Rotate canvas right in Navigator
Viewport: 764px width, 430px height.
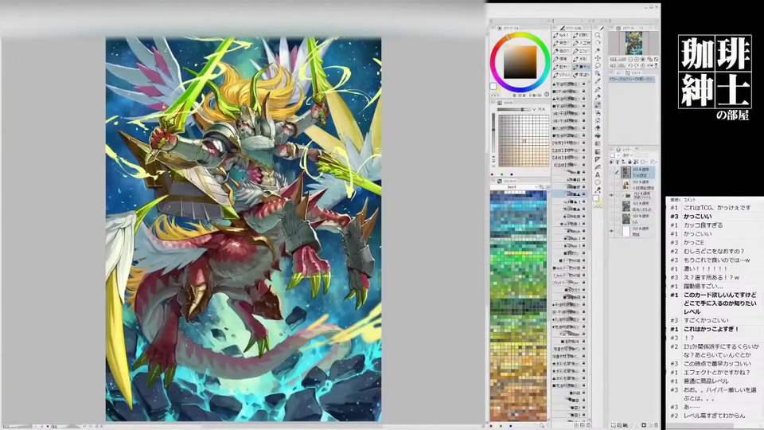(x=637, y=65)
